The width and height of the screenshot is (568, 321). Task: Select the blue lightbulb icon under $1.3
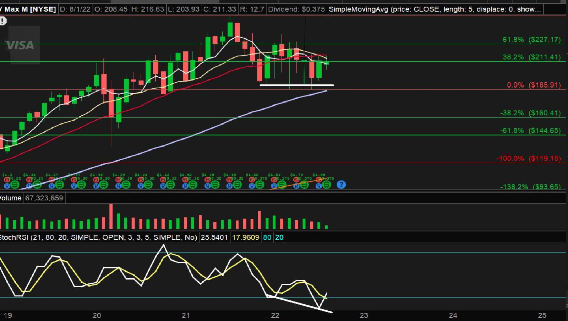(7, 186)
